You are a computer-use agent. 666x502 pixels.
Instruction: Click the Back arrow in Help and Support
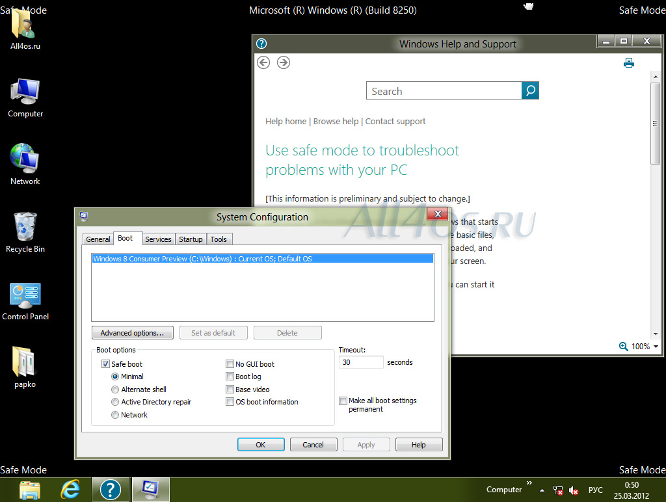click(x=263, y=62)
